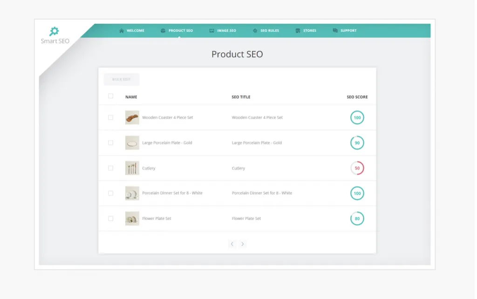The height and width of the screenshot is (299, 477).
Task: Click the SEO SCORE column header
Action: point(357,97)
